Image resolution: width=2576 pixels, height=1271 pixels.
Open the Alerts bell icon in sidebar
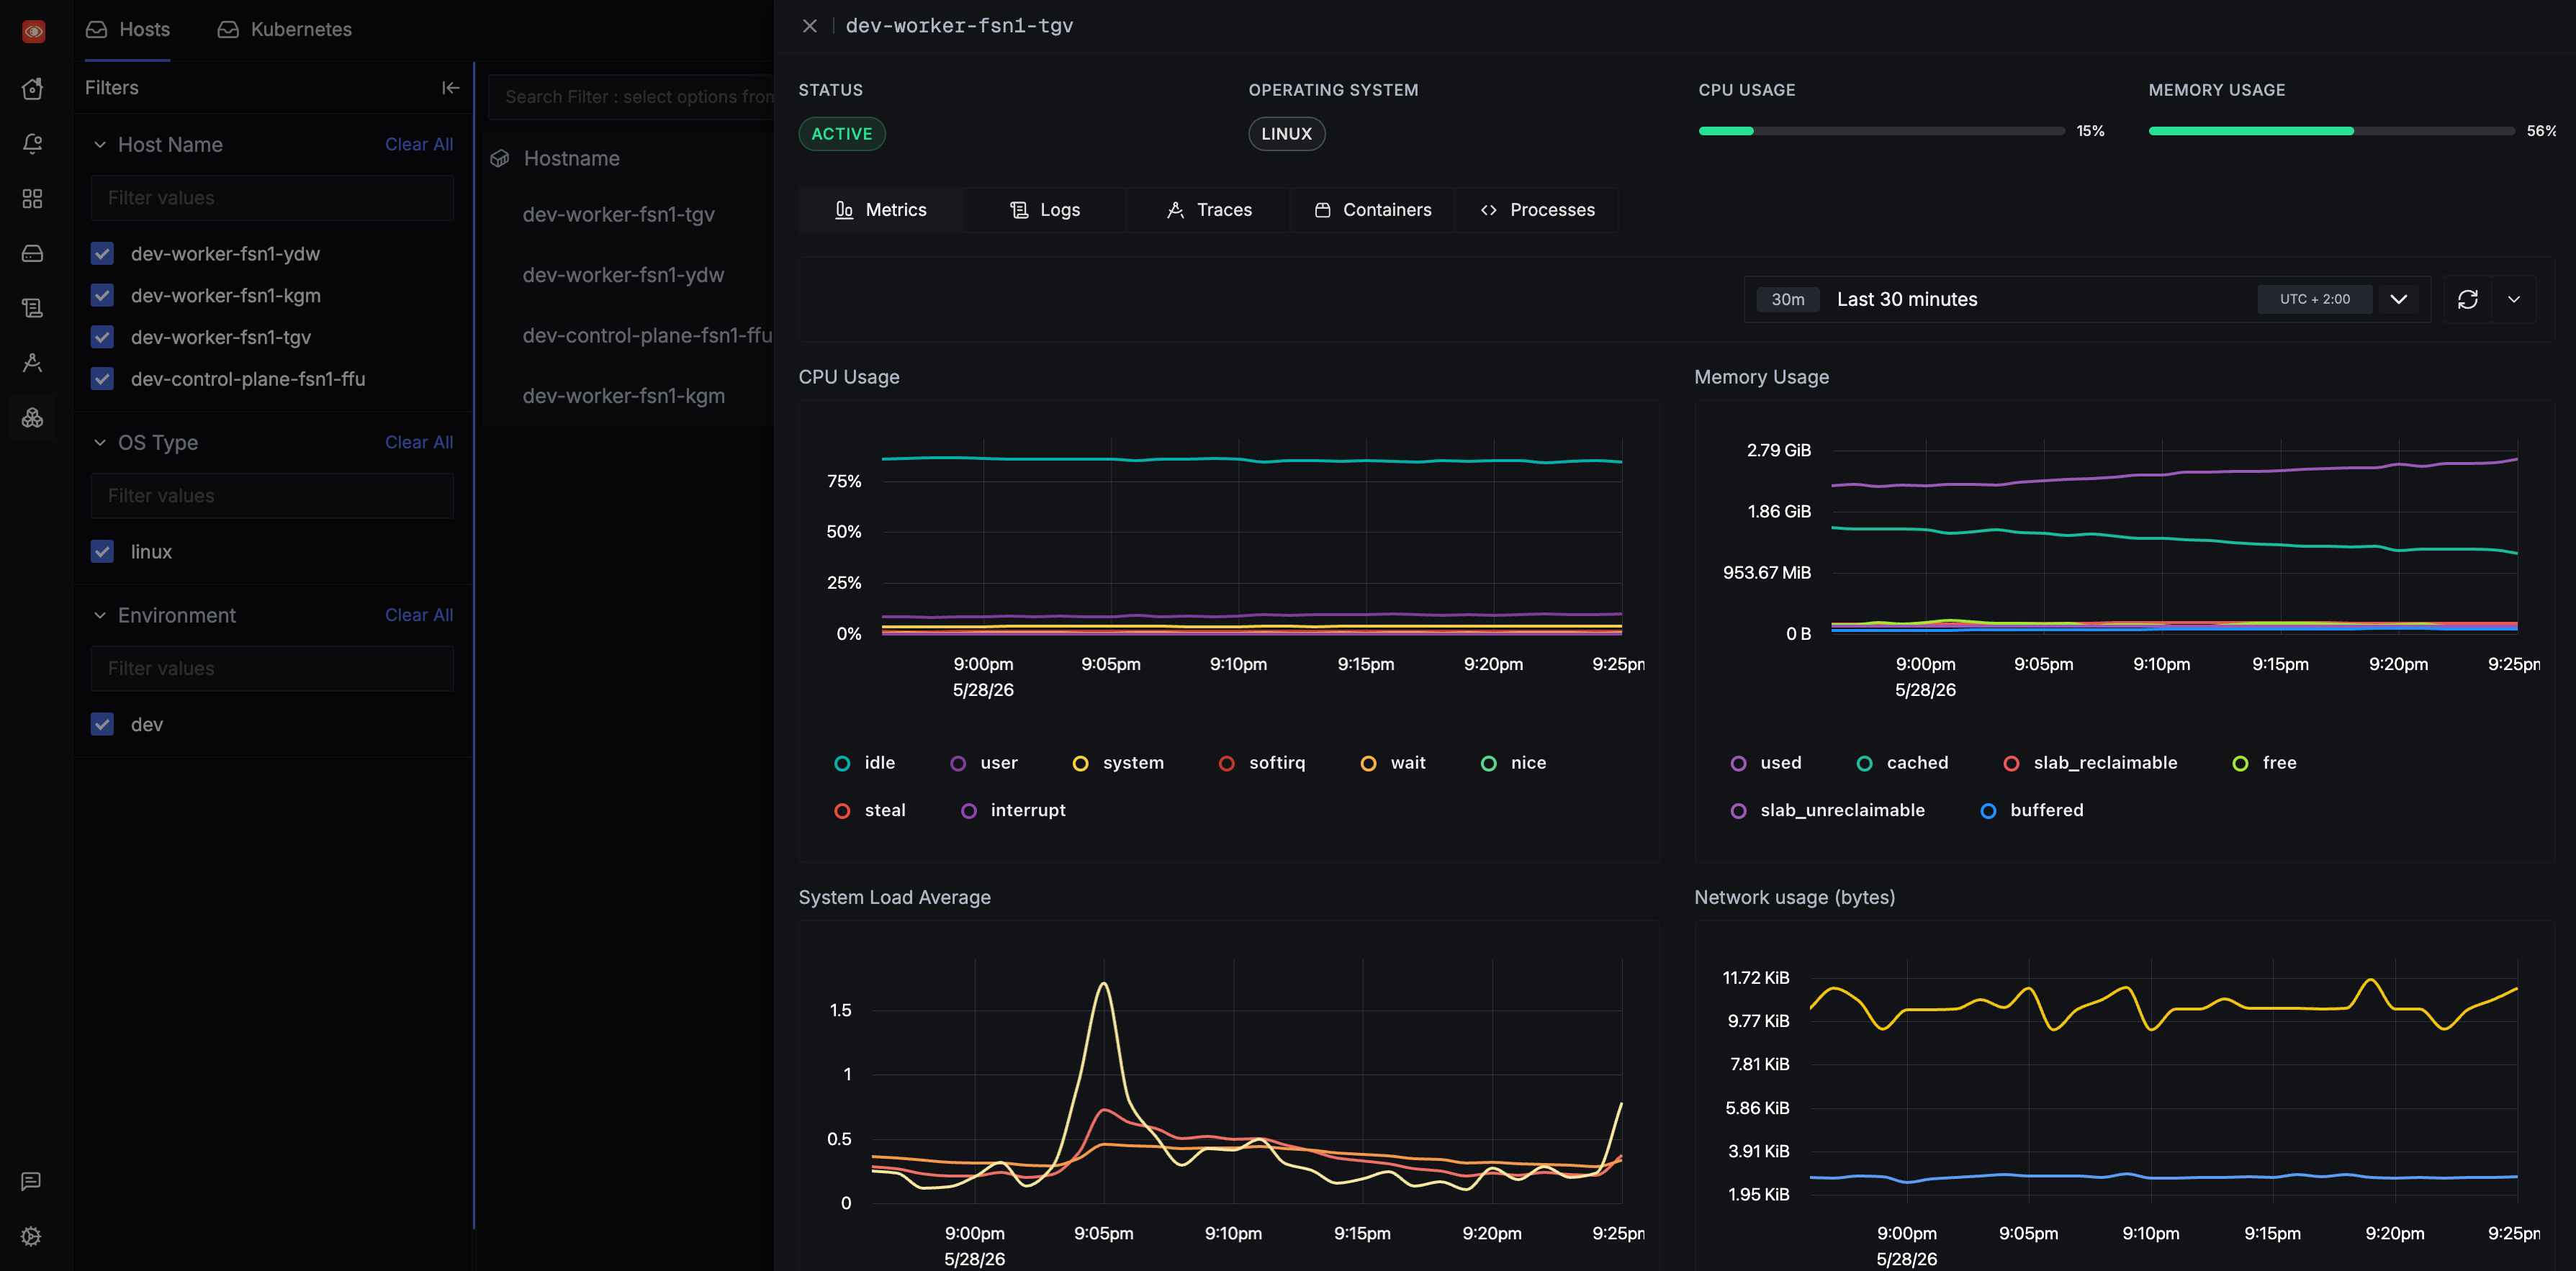(x=32, y=144)
